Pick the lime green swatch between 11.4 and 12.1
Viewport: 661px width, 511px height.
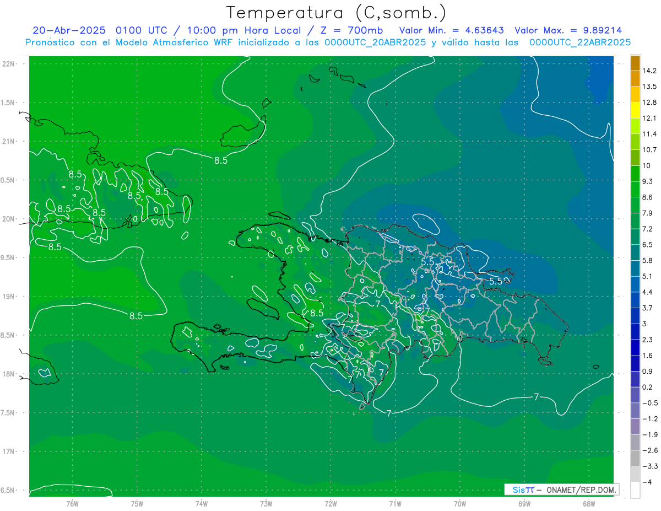coord(635,126)
